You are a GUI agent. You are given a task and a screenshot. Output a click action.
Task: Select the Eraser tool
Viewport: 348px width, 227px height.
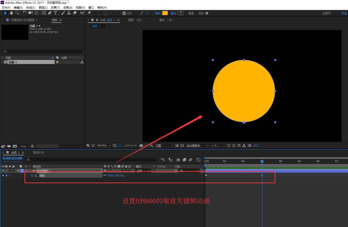point(75,13)
